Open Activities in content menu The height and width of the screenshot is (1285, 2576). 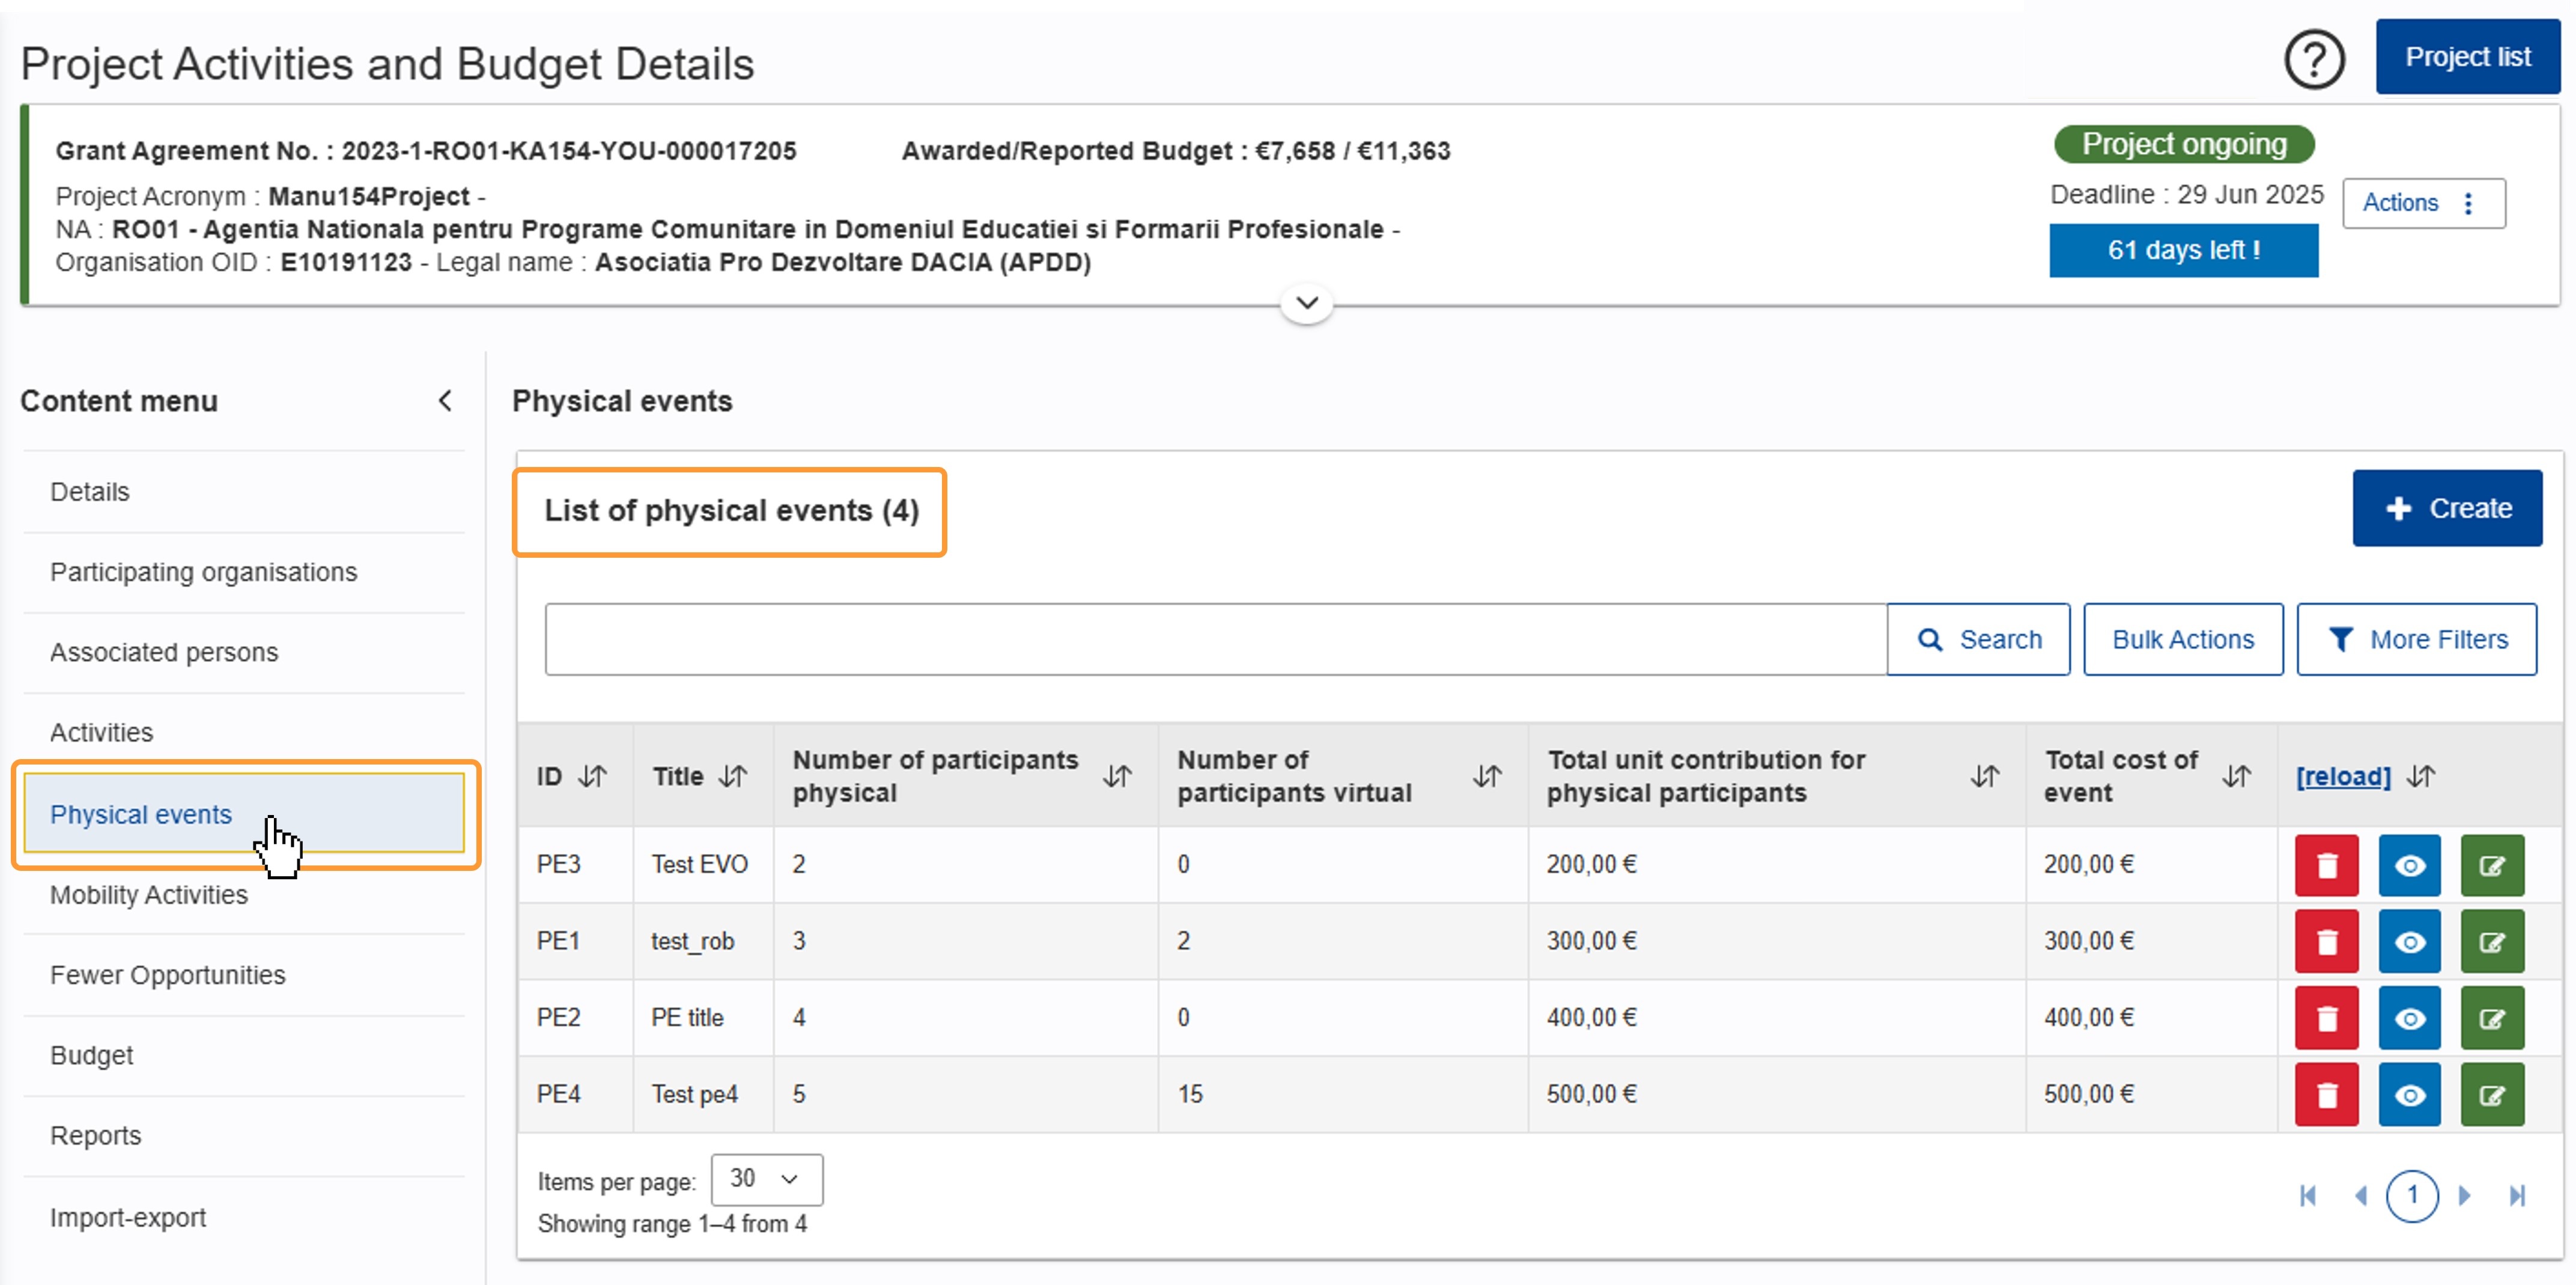click(x=244, y=731)
